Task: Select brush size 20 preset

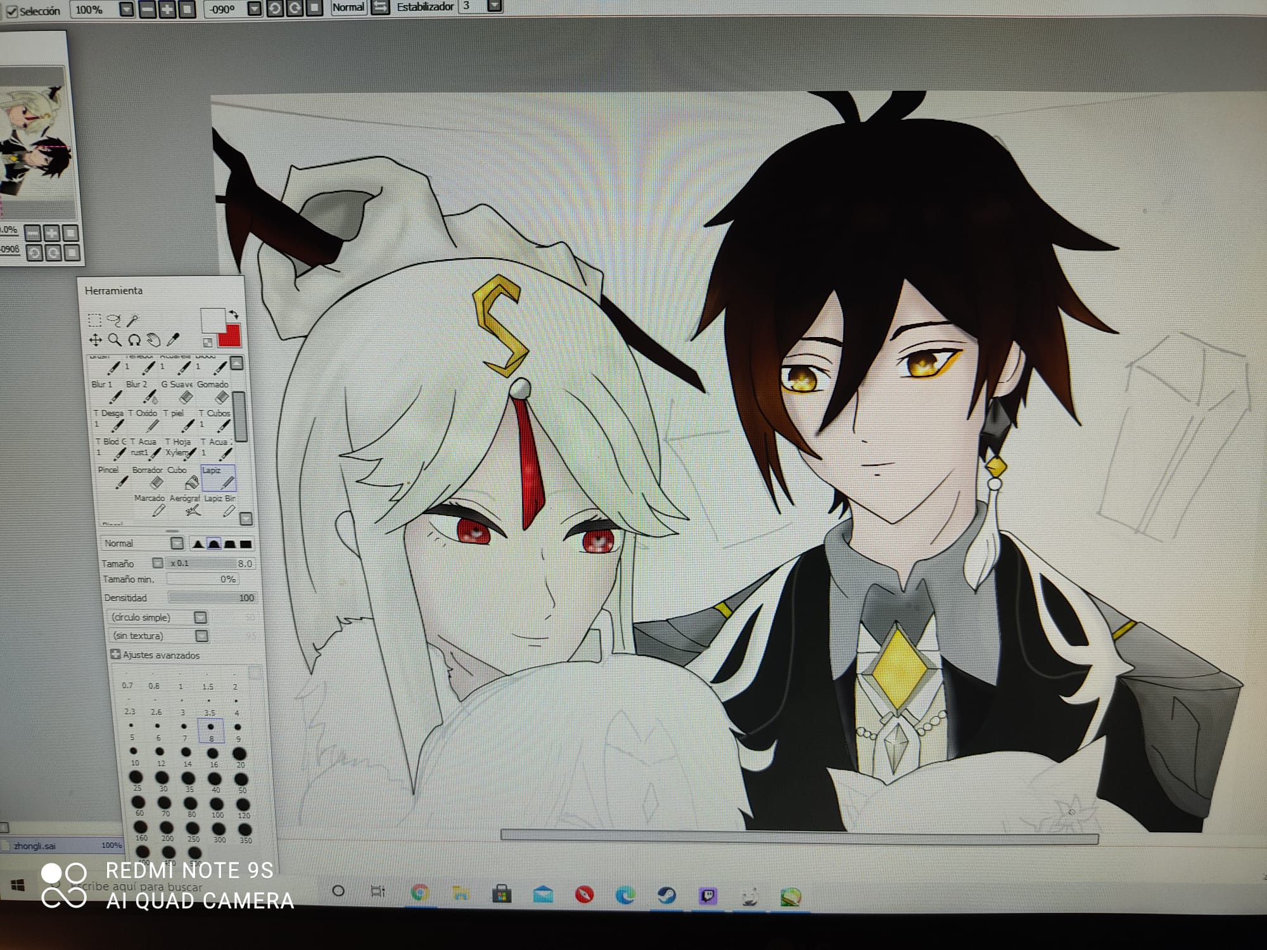Action: [x=239, y=754]
